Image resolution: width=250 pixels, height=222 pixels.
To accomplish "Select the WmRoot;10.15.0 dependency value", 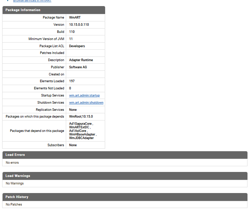I will [x=81, y=117].
